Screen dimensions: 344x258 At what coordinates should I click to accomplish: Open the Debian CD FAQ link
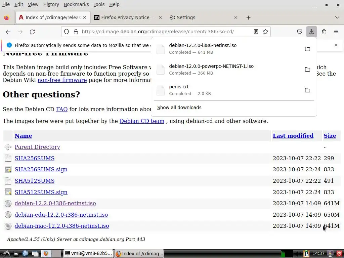(62, 109)
